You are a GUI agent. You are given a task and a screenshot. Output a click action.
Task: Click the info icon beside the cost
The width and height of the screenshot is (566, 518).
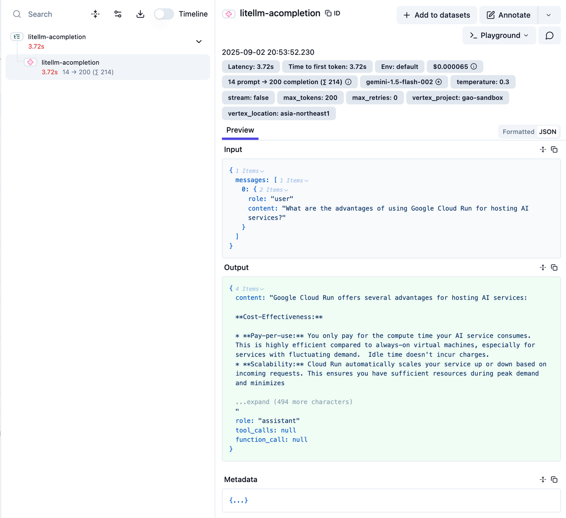pyautogui.click(x=474, y=67)
